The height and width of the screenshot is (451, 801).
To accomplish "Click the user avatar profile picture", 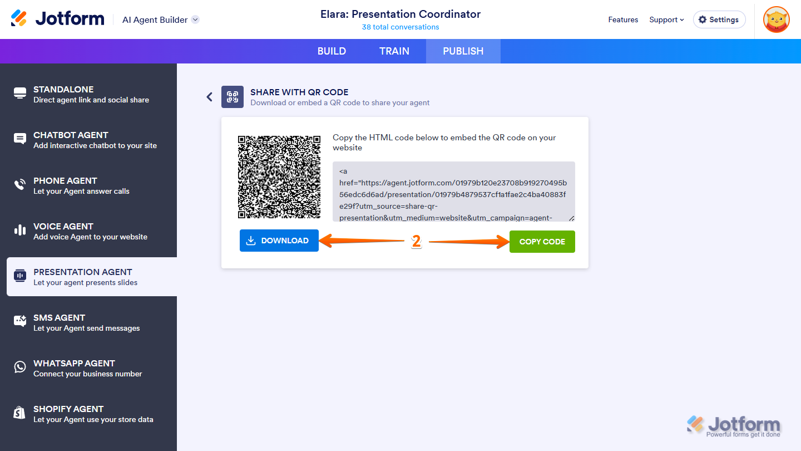I will [x=776, y=19].
